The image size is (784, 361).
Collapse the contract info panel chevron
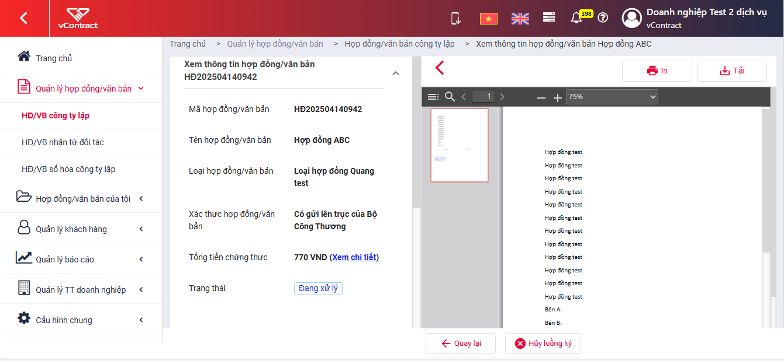(396, 73)
